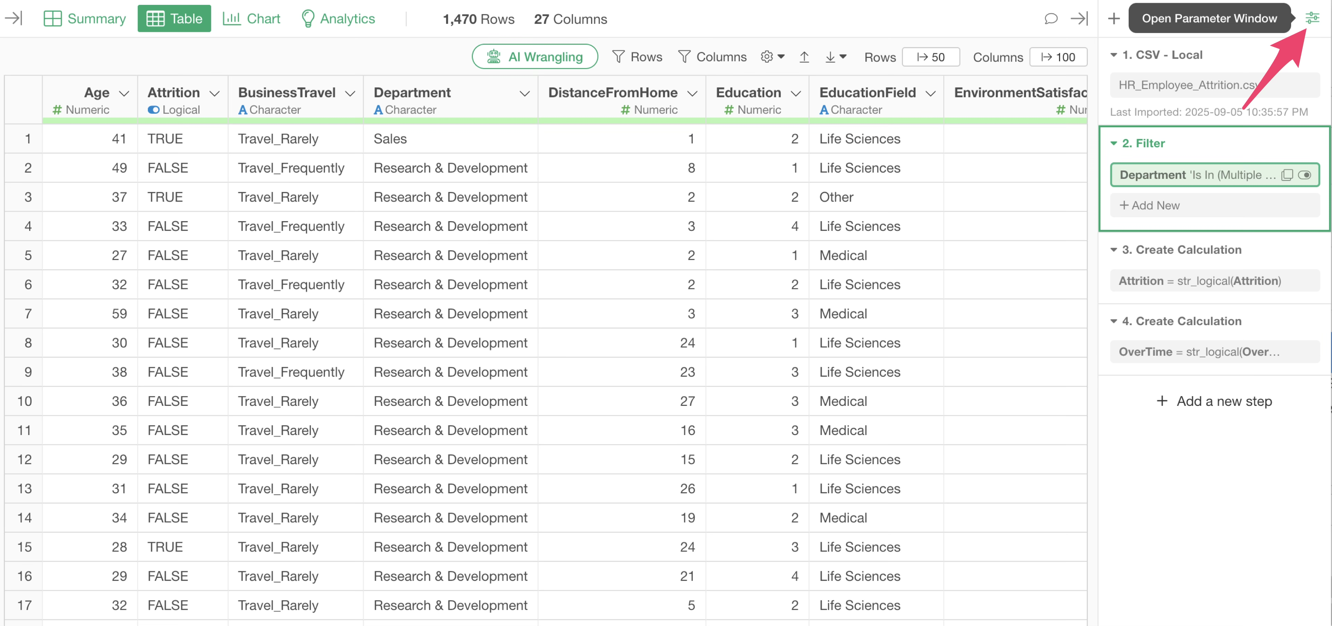This screenshot has width=1332, height=626.
Task: Select the TRUE Attrition cell in row 3
Action: tap(182, 197)
